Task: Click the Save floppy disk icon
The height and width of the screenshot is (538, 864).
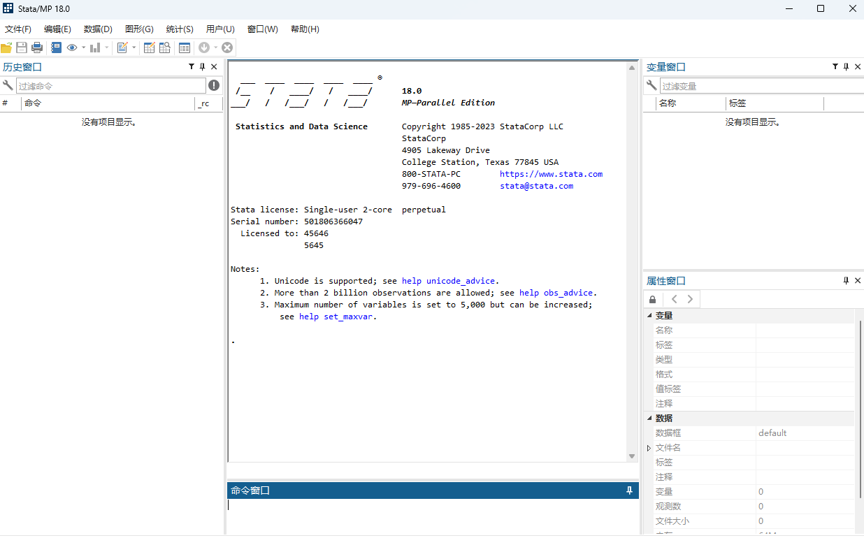Action: pyautogui.click(x=22, y=48)
